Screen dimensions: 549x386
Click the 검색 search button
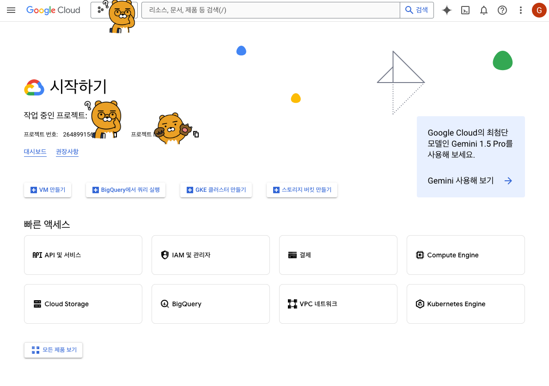[417, 10]
